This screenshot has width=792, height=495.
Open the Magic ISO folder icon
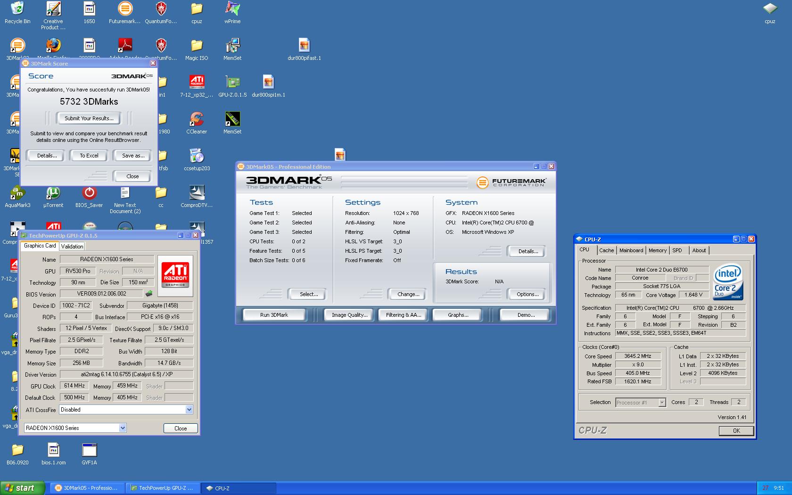click(197, 49)
